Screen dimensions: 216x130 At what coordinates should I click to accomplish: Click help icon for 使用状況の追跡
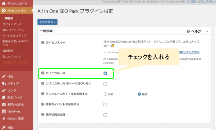(x=43, y=115)
